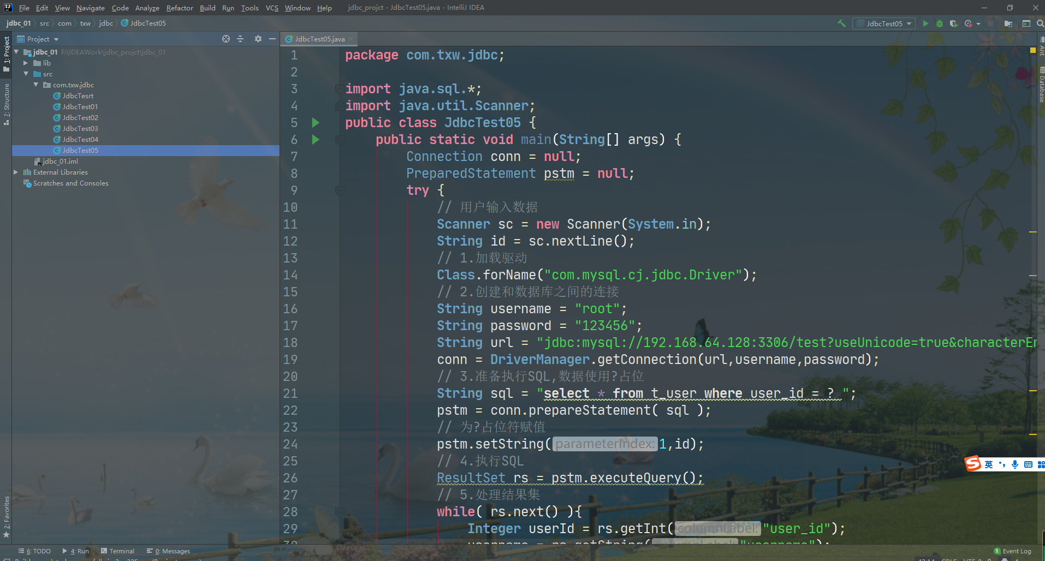Expand the lib folder node
Image resolution: width=1045 pixels, height=561 pixels.
(x=26, y=63)
